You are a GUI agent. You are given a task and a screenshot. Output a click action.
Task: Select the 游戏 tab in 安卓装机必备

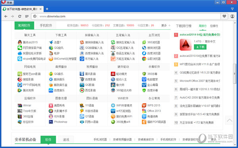tap(66, 140)
